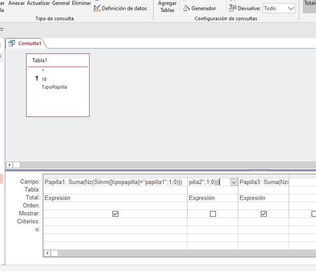Viewport: 316px width, 271px height.
Task: Check Mostrar in the fourth column
Action: coord(313,214)
